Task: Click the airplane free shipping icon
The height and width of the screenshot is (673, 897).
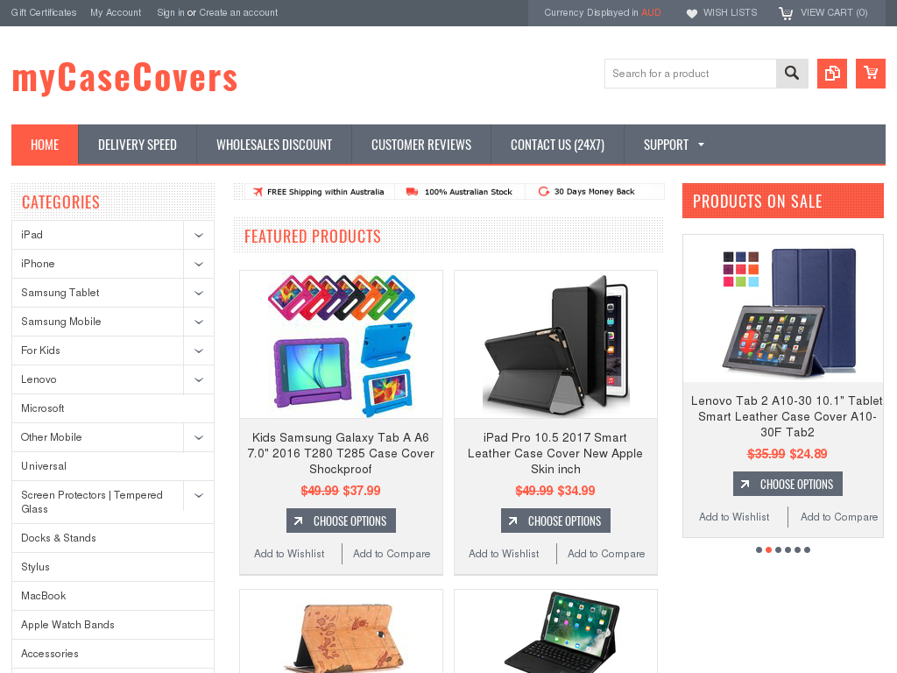Action: point(258,192)
